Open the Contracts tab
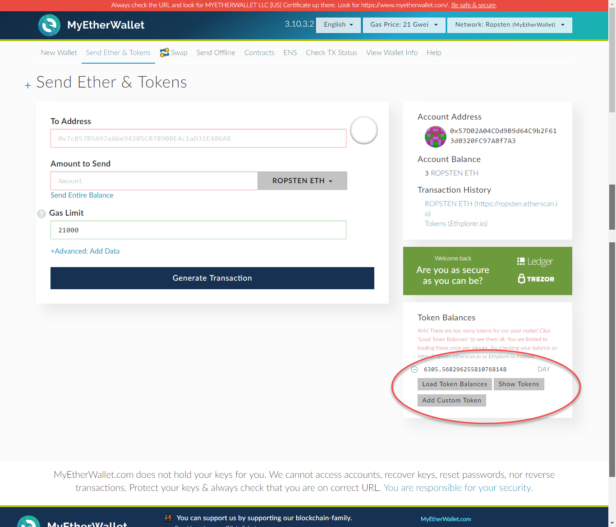The height and width of the screenshot is (527, 616). [x=259, y=53]
